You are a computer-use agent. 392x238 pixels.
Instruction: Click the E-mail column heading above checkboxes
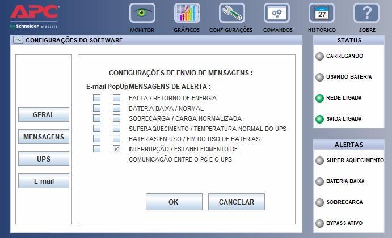point(96,87)
